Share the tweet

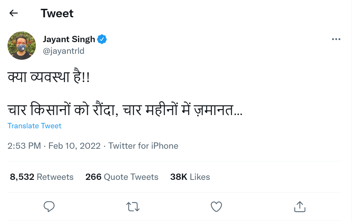(299, 207)
